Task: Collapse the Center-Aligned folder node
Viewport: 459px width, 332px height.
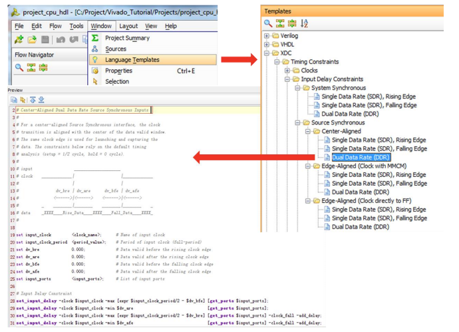Action: pos(307,131)
